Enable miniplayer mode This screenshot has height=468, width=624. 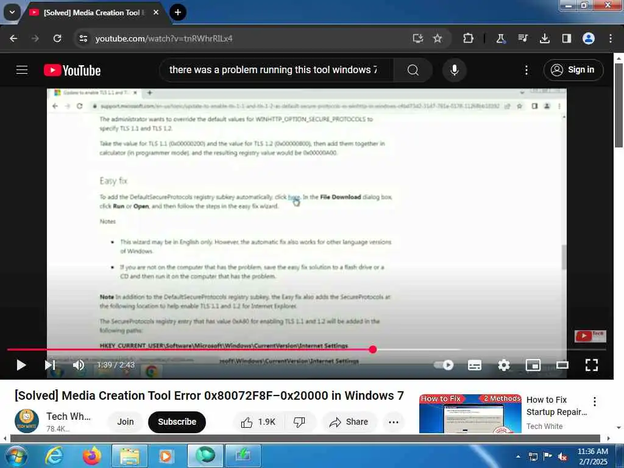(533, 365)
